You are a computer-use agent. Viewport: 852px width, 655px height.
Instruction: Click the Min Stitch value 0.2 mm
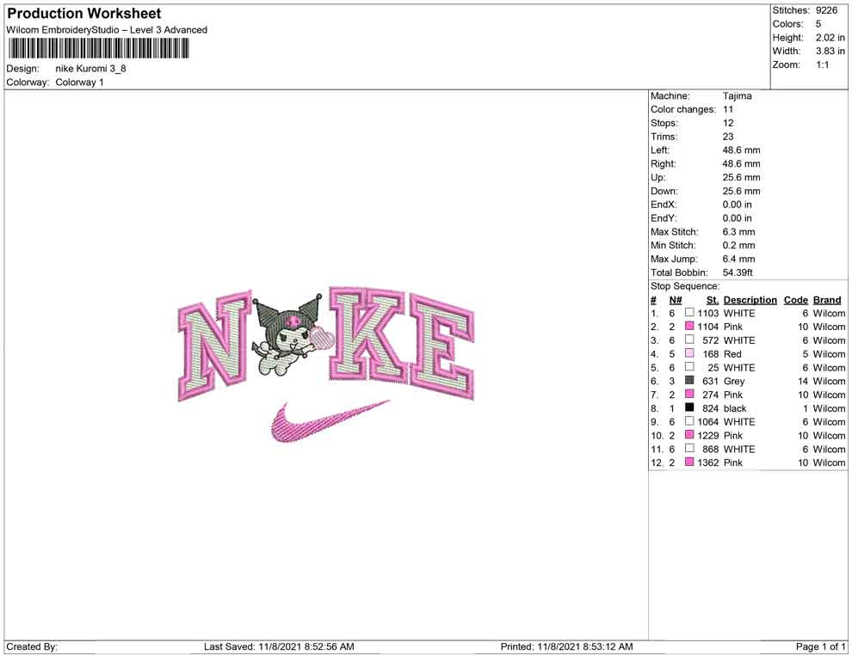pyautogui.click(x=739, y=245)
